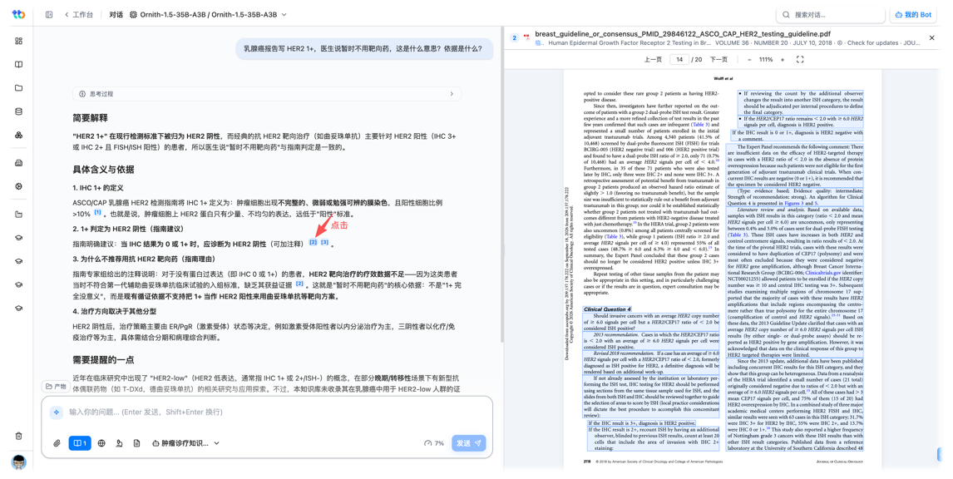The width and height of the screenshot is (953, 479).
Task: Click heading 4. 治疗方向取决于其他分型
Action: point(114,312)
